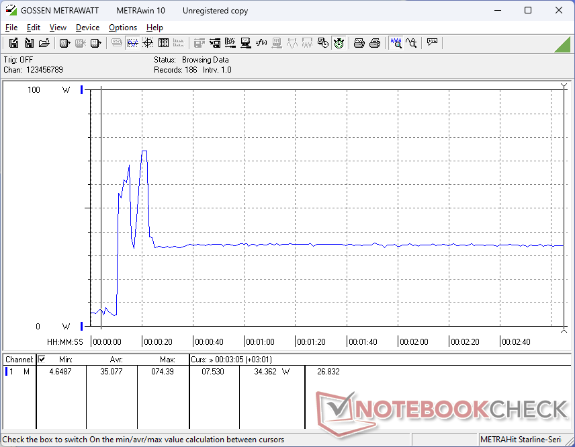Click the Avr value 35.077

(111, 372)
